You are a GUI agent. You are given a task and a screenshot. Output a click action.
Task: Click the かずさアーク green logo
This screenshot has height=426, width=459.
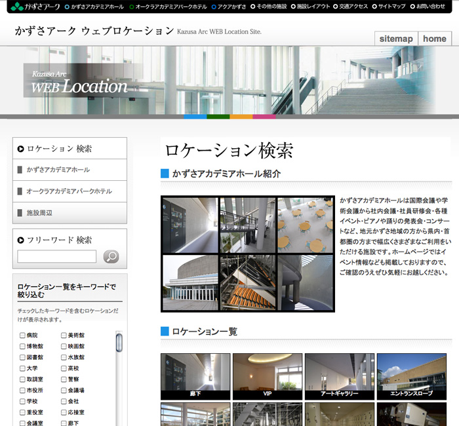tap(35, 6)
